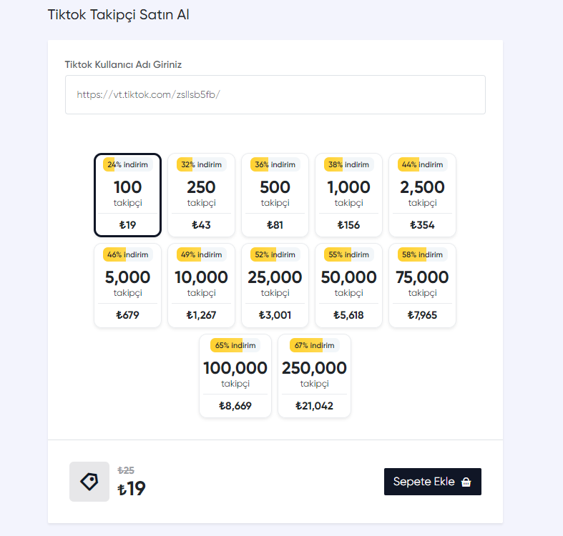Click the 44% indirim badge
Viewport: 563px width, 536px height.
422,164
